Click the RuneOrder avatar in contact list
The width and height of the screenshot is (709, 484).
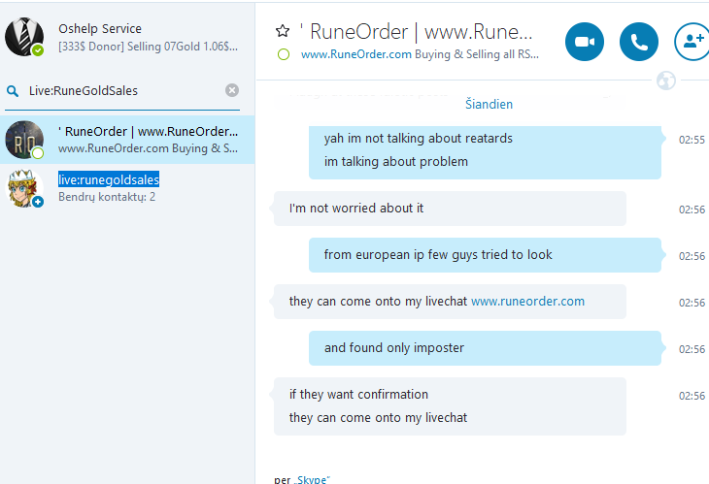[24, 140]
